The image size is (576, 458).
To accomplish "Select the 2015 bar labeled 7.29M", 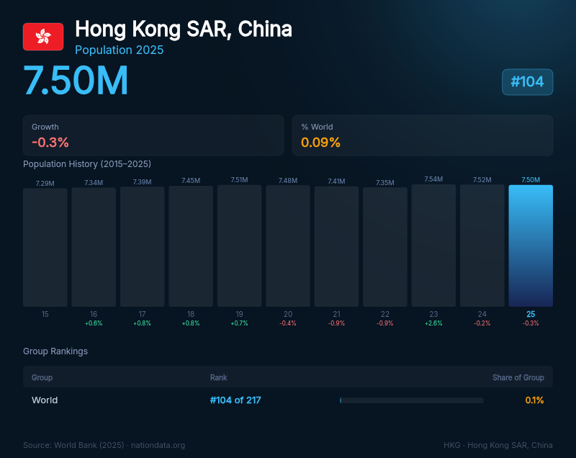I will pos(45,247).
